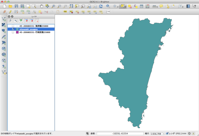Viewport: 199px width, 136px height.
Task: Click the teal miyazaki_yuugou symbol swatch
Action: click(x=17, y=29)
